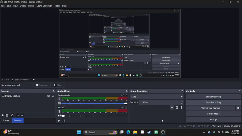Mute Desktop Audio speaker icon
This screenshot has width=242, height=136.
(x=59, y=103)
